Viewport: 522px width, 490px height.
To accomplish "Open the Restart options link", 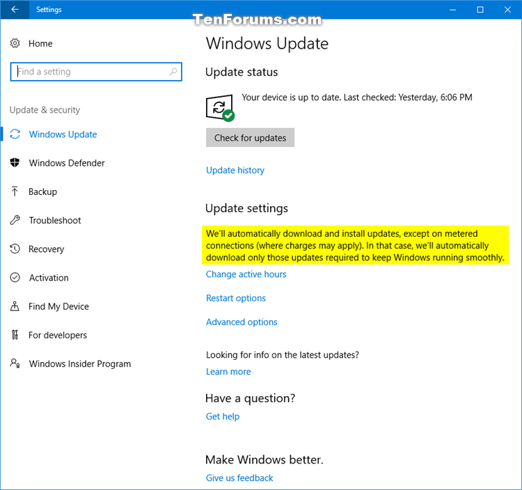I will pyautogui.click(x=236, y=298).
